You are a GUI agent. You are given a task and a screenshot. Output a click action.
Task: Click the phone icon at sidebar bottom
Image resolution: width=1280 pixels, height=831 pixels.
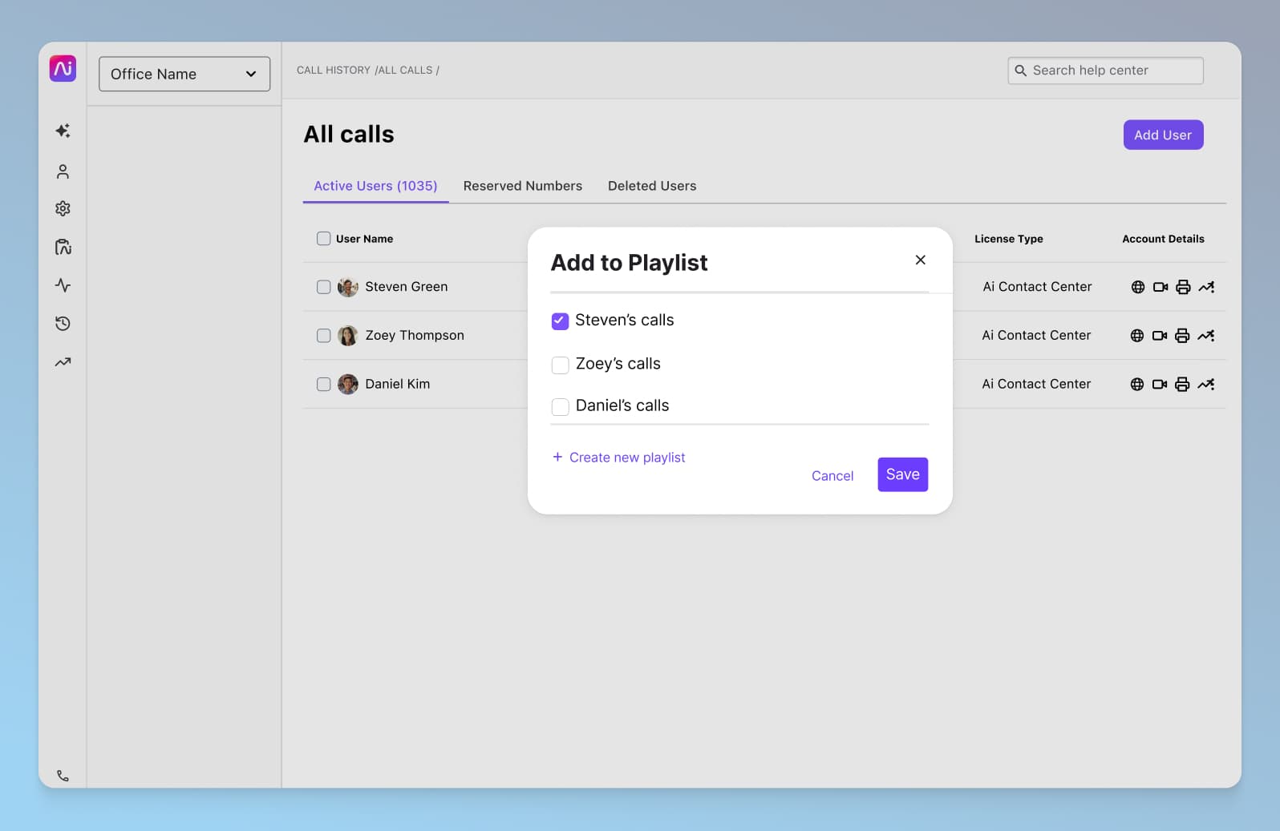63,776
